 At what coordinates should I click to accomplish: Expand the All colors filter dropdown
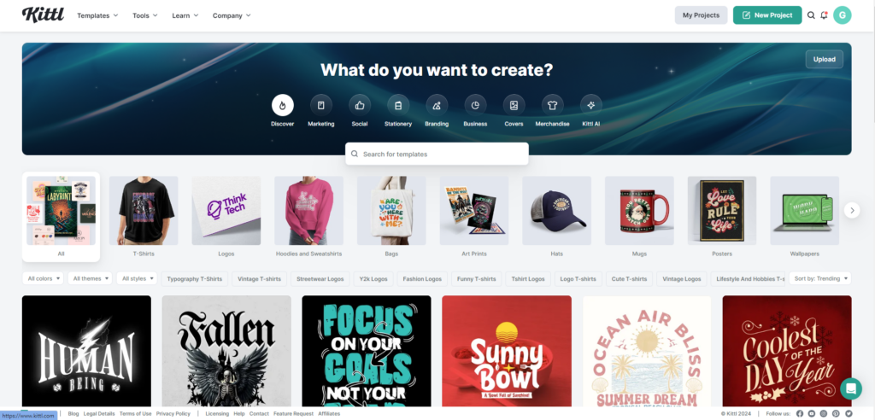44,278
